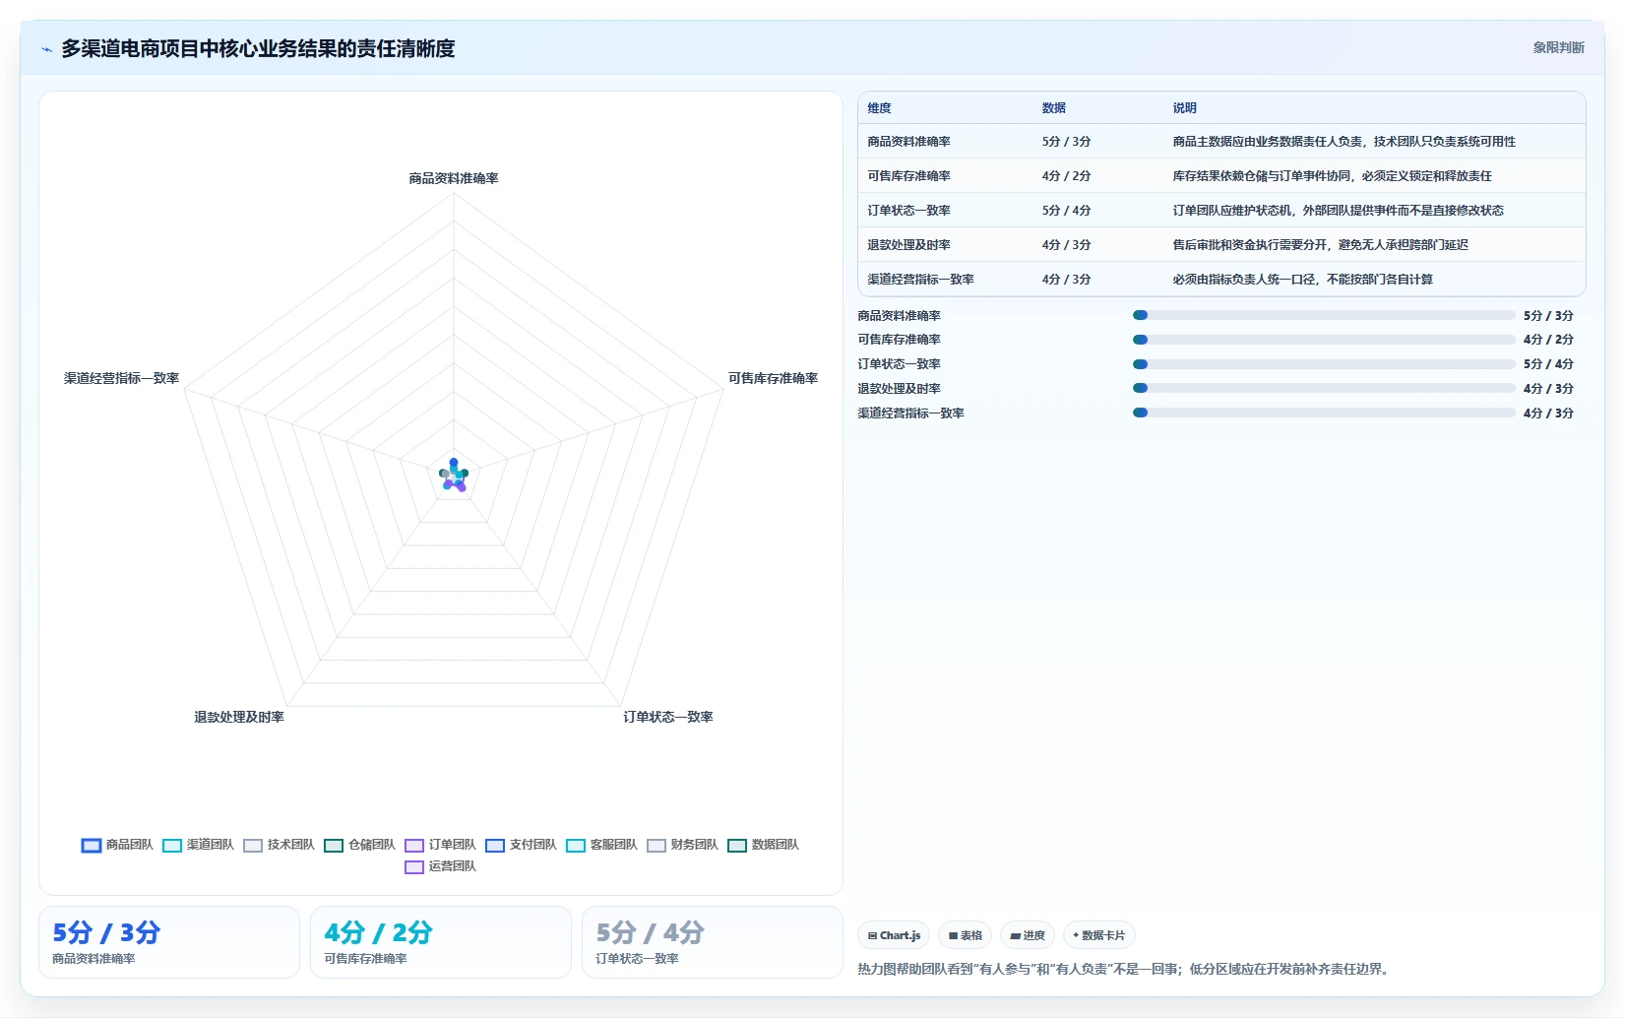The width and height of the screenshot is (1625, 1018).
Task: Select the 订单状态一致率 table row name
Action: [x=908, y=211]
